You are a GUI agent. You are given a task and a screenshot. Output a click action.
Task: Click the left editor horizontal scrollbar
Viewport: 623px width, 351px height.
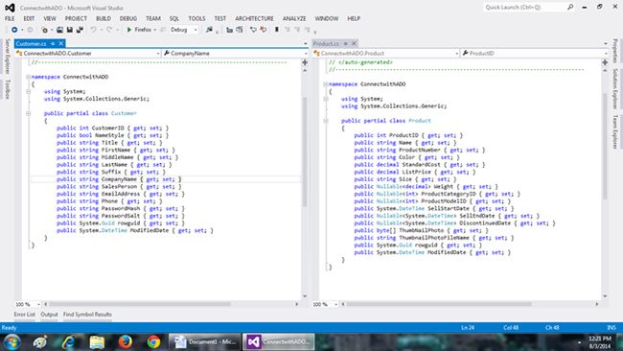(x=172, y=304)
